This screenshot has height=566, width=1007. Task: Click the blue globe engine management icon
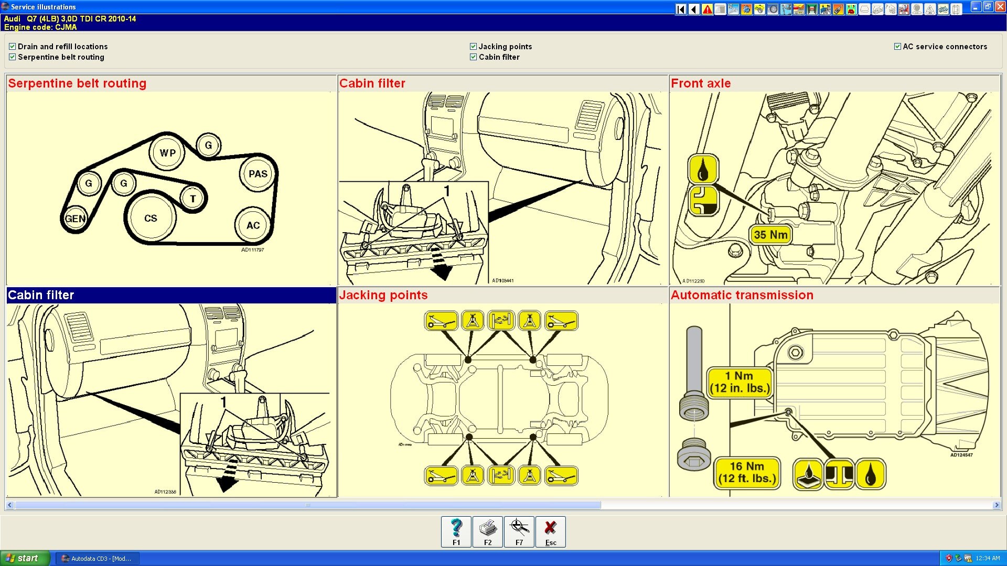(x=746, y=9)
